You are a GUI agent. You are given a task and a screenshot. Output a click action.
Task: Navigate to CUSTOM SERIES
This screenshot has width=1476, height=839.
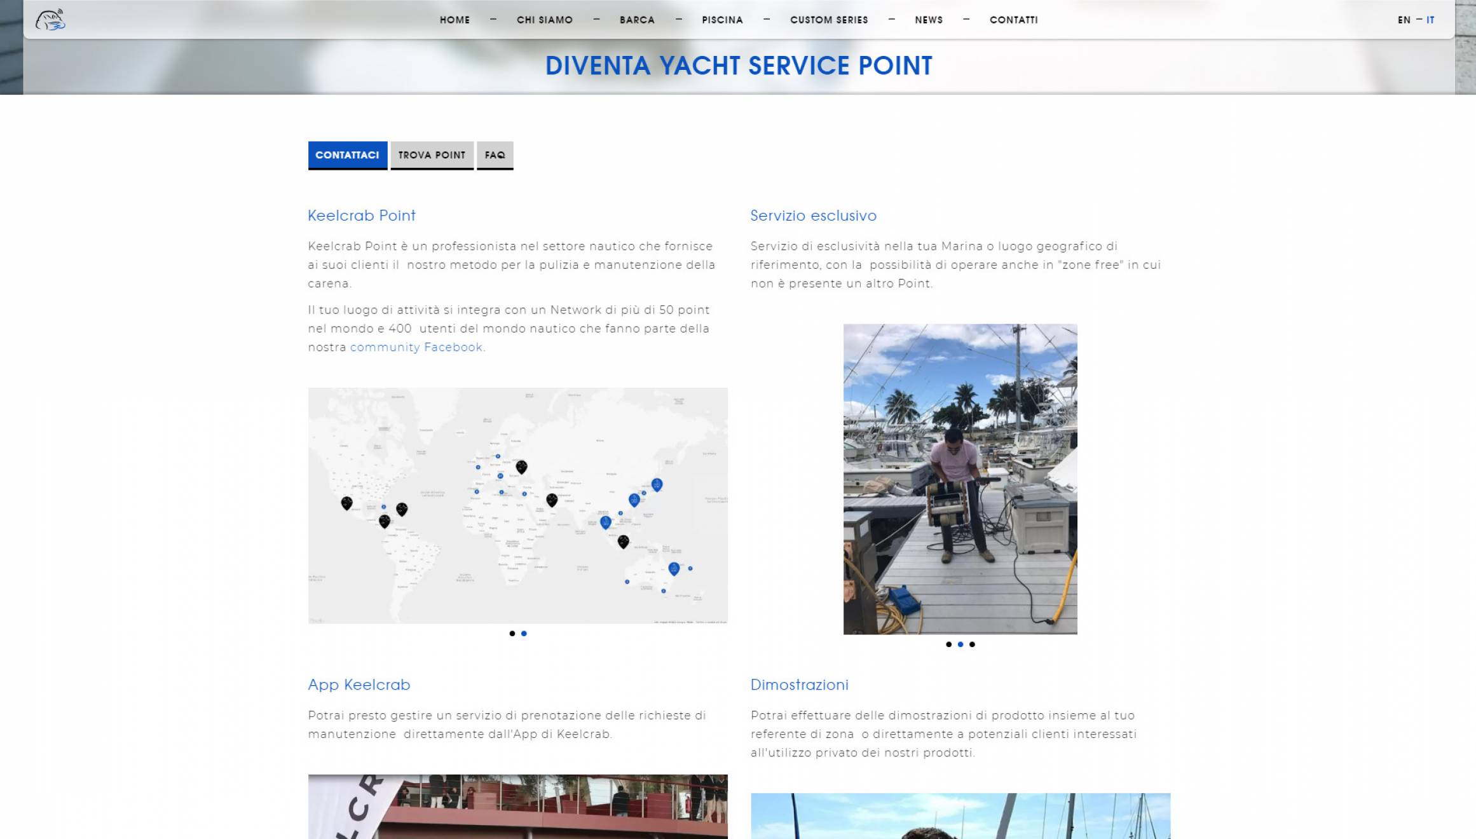829,20
